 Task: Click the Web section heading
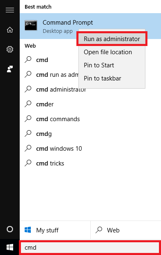coord(30,46)
